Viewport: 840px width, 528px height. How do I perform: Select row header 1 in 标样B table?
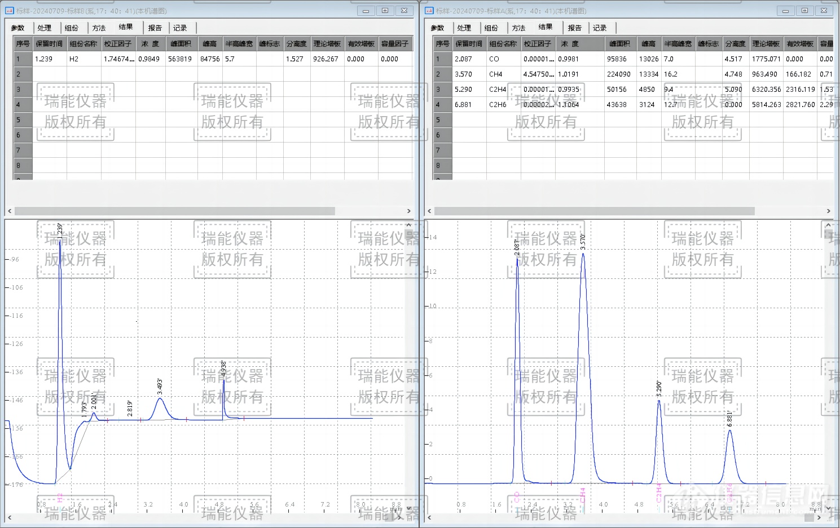23,59
